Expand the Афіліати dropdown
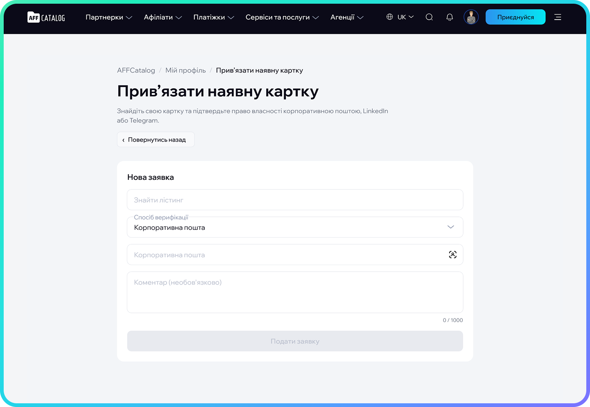 (x=163, y=17)
